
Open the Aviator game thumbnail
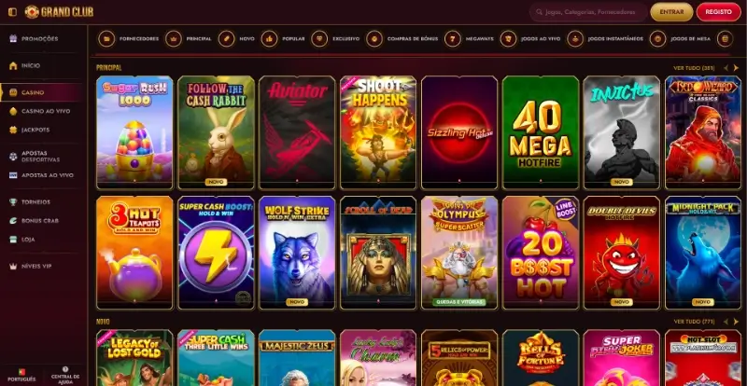297,132
